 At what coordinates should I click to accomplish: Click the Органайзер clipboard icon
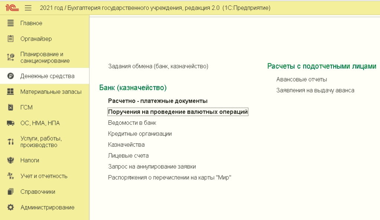11,39
